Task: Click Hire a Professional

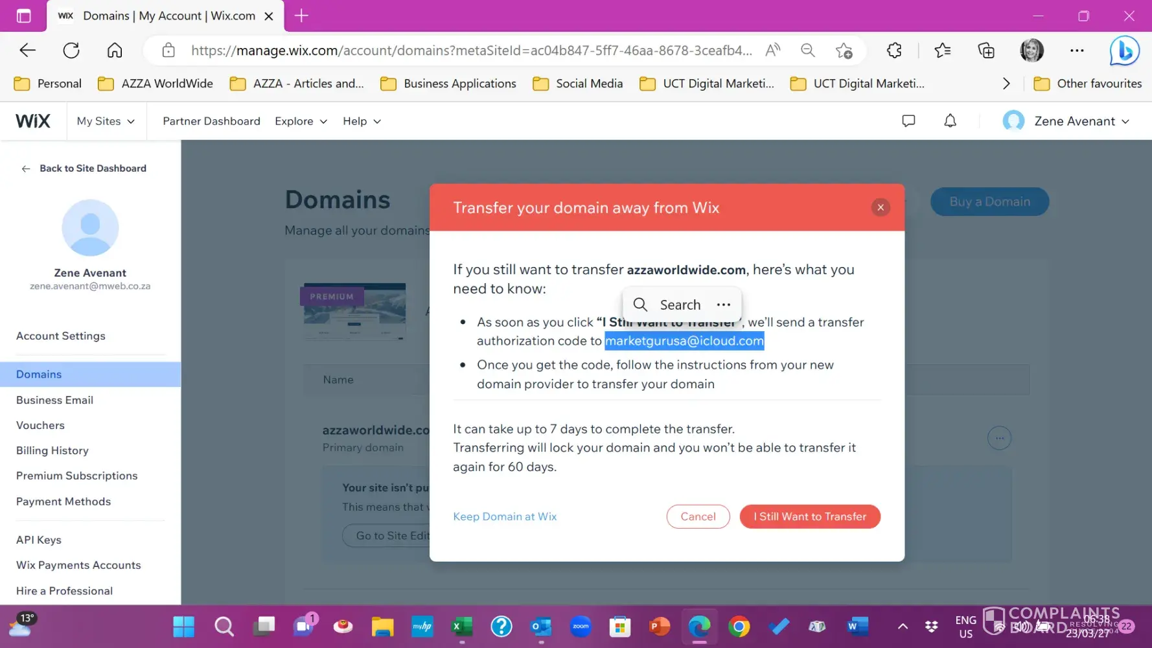Action: [65, 591]
